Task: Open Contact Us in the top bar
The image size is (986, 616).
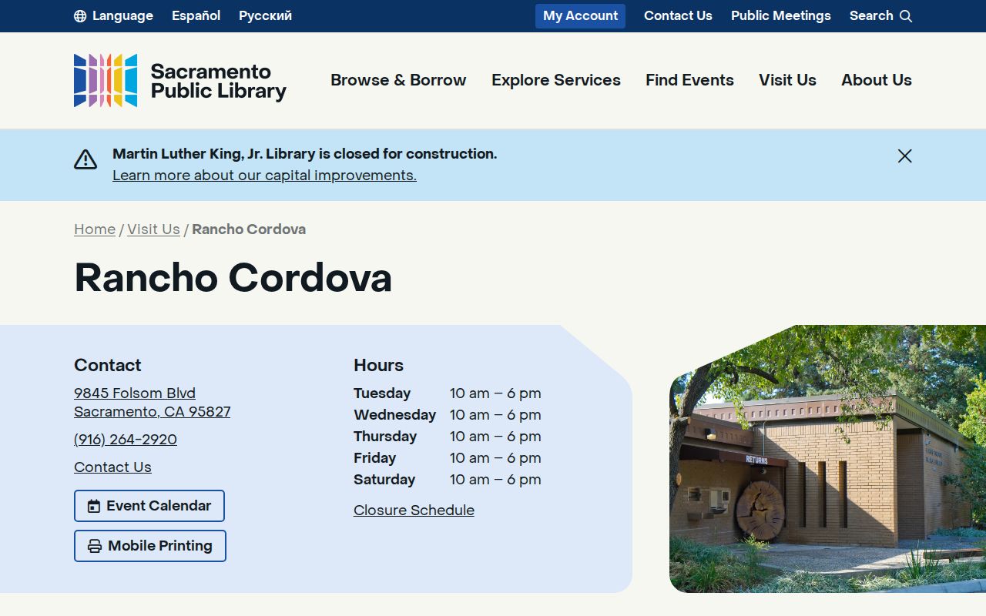Action: [678, 16]
